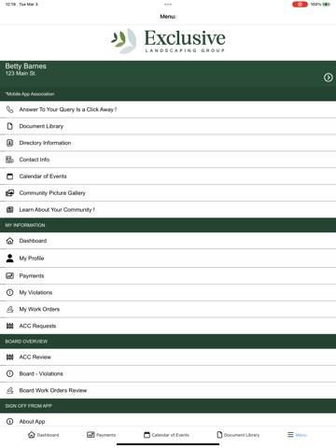
Task: Tap the red screen recording indicator
Action: pyautogui.click(x=300, y=5)
